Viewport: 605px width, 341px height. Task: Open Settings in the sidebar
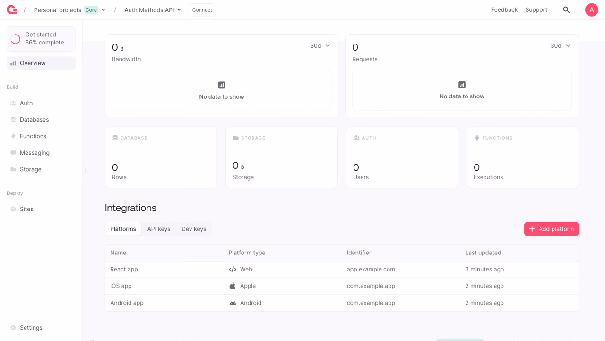click(41, 328)
